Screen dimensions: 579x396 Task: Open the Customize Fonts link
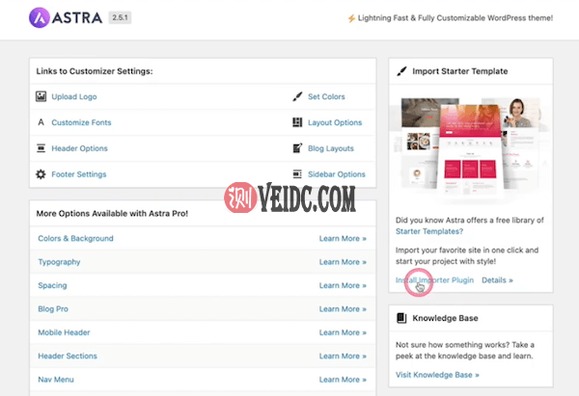tap(81, 122)
